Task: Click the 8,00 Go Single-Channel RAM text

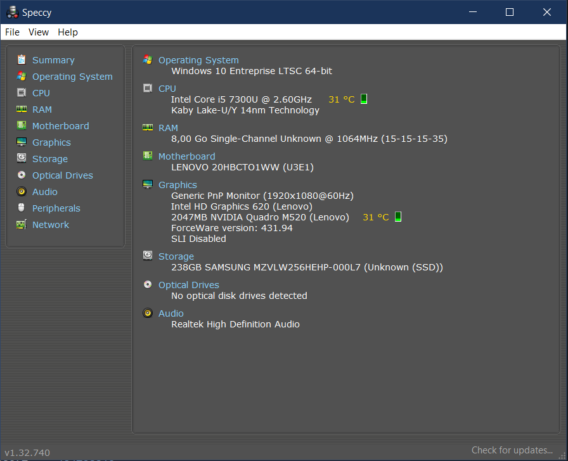Action: [x=309, y=139]
